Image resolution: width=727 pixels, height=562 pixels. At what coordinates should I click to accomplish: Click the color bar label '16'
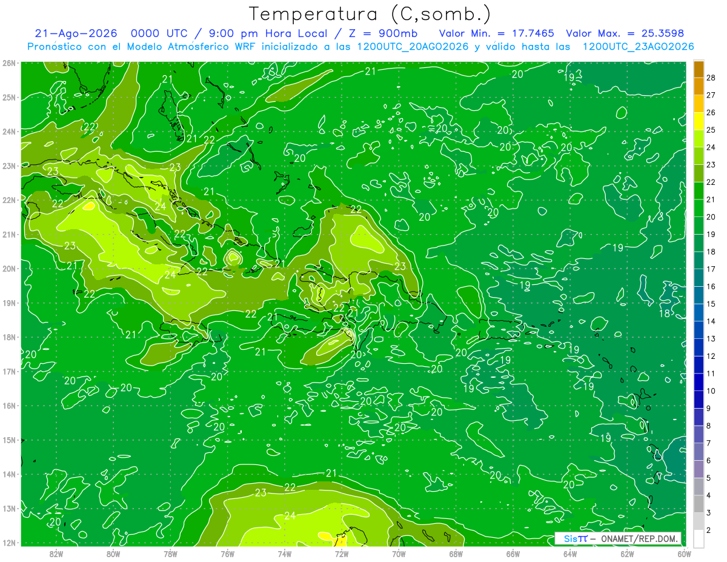click(x=711, y=286)
